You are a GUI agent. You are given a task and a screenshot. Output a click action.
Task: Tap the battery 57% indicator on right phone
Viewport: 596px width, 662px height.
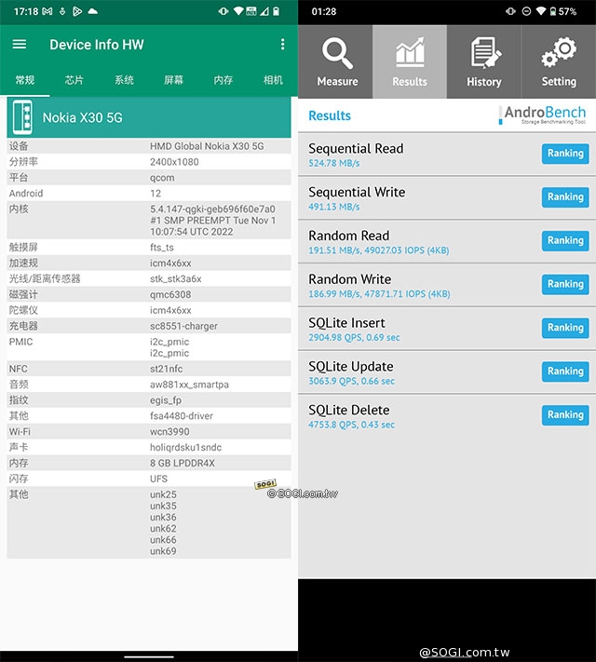[563, 11]
